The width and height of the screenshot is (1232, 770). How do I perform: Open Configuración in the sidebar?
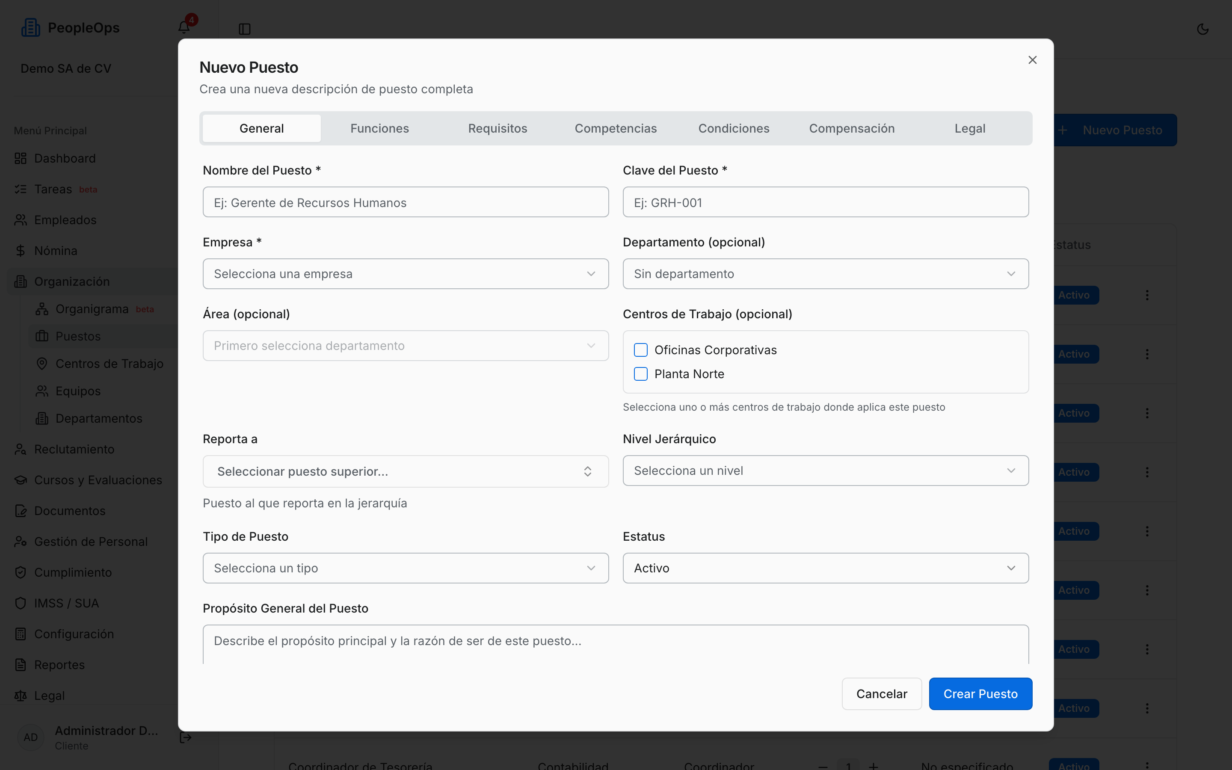click(x=74, y=634)
